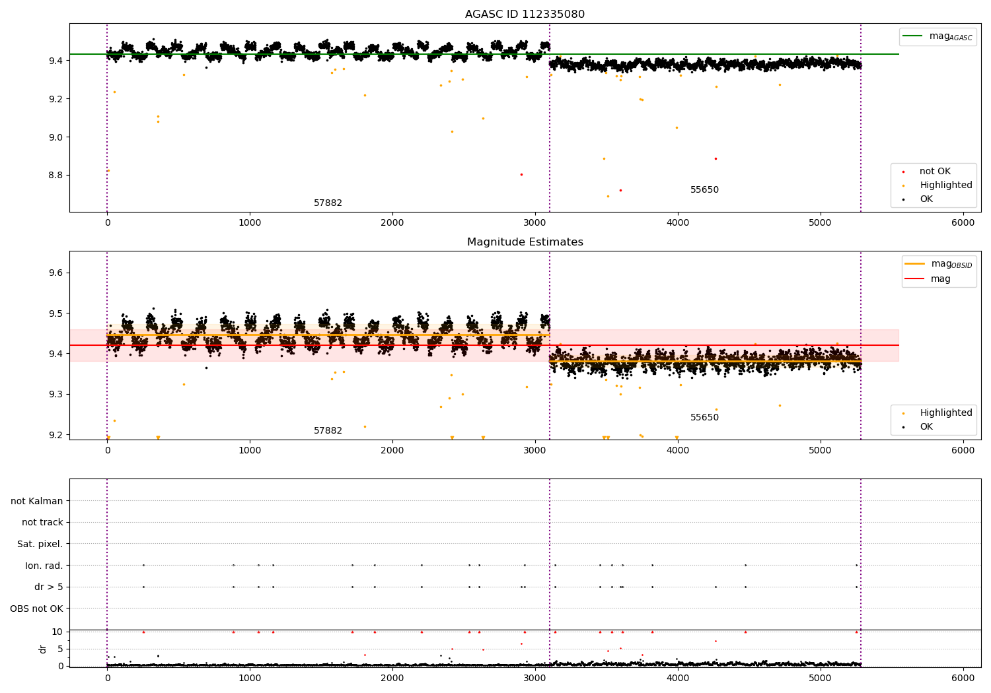Click the '55650' annotation in the top plot
Screen dimensions: 991x693
tap(704, 190)
